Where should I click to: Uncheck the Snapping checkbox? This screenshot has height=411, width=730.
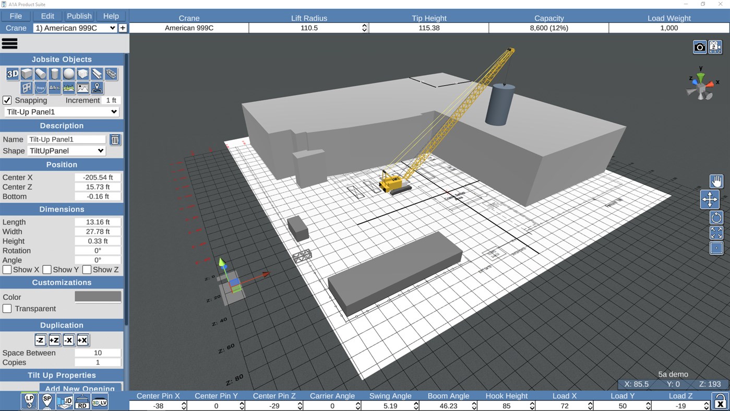point(7,100)
